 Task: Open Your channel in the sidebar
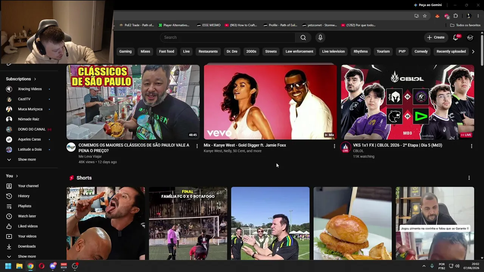point(29,186)
